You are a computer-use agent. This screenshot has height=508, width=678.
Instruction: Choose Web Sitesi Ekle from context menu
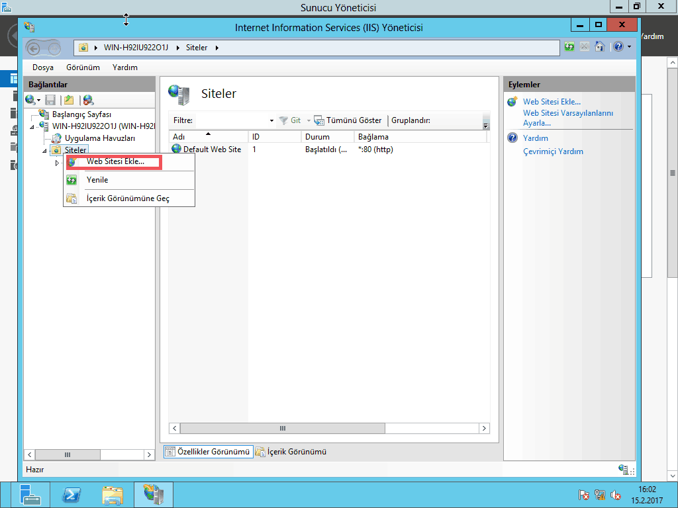click(115, 162)
